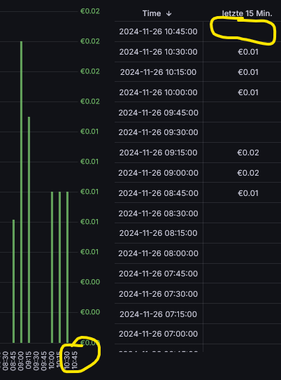
Task: Click the €0.02 value at 09:15:00
Action: click(x=248, y=153)
